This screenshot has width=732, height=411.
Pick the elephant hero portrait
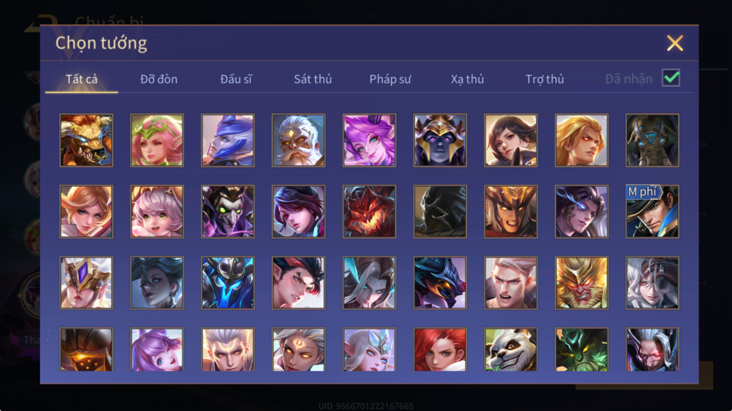pos(652,140)
